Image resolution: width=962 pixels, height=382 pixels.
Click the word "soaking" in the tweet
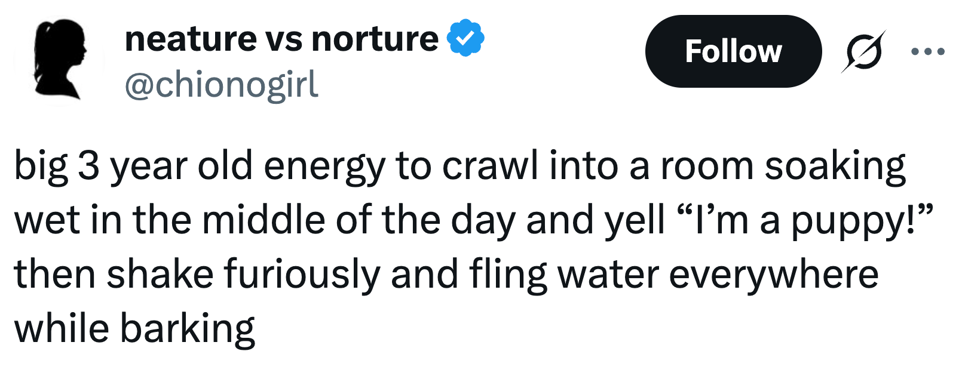click(835, 167)
